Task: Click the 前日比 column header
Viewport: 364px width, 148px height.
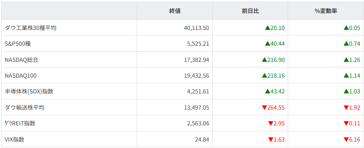Action: tap(250, 11)
